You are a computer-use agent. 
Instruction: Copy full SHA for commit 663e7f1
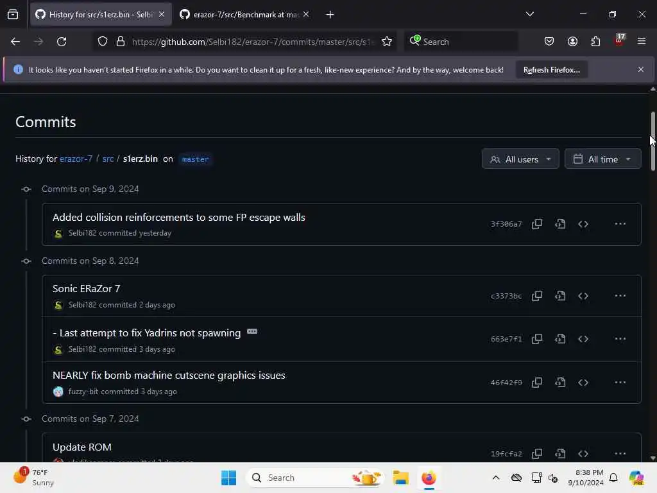point(537,339)
